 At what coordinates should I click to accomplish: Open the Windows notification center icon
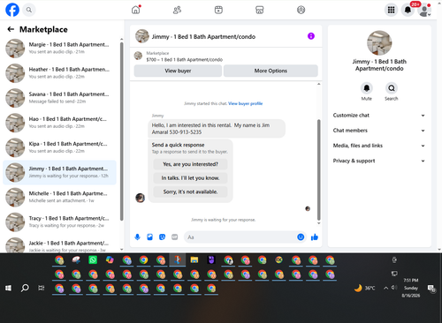coord(431,289)
